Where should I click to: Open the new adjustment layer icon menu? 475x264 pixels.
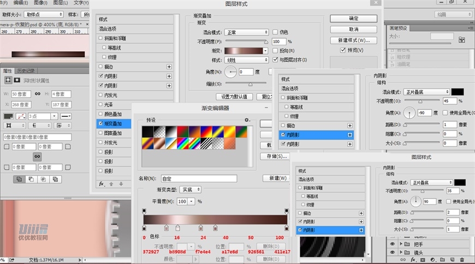click(432, 260)
